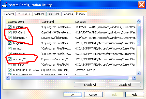Open Help for the utility
Screen dimensions: 146x99
point(135,95)
